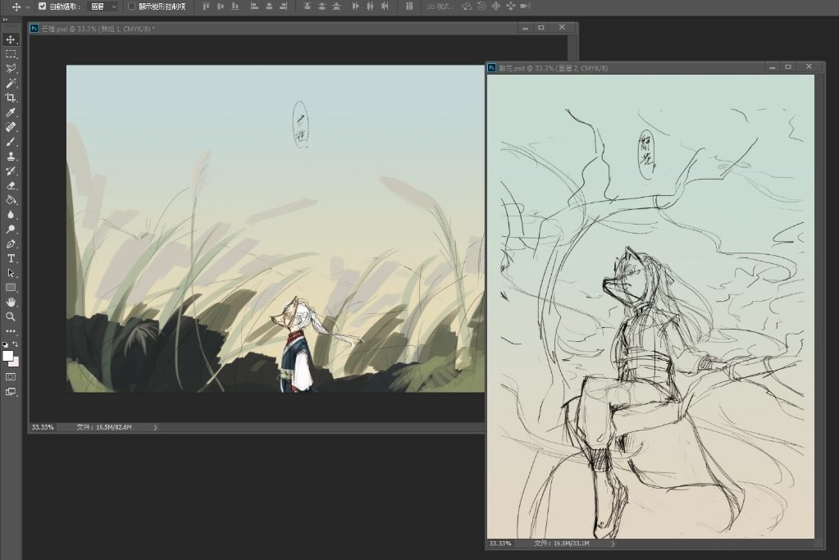The image size is (839, 560).
Task: Select the 3D pan mode icon
Action: 496,7
